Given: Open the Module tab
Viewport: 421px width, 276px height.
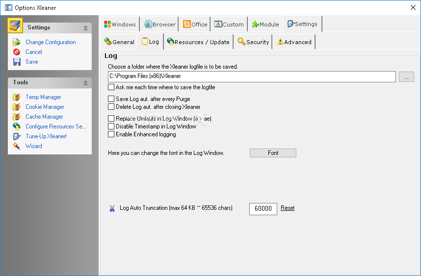Looking at the screenshot, I should click(265, 25).
